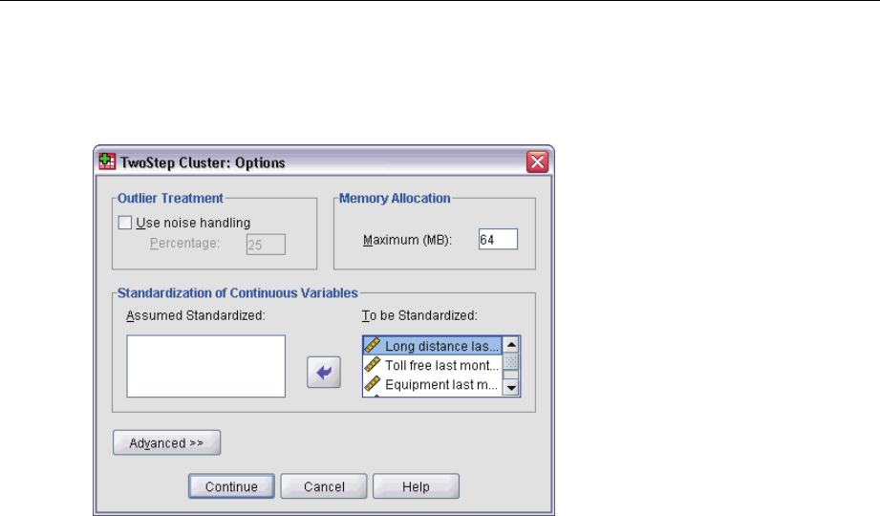Click the Continue button
This screenshot has height=516, width=880.
pos(231,486)
